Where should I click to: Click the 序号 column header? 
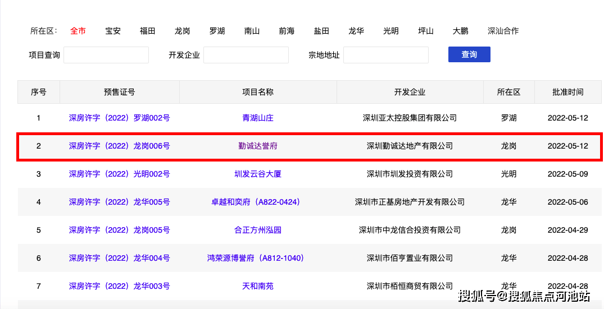click(x=39, y=92)
